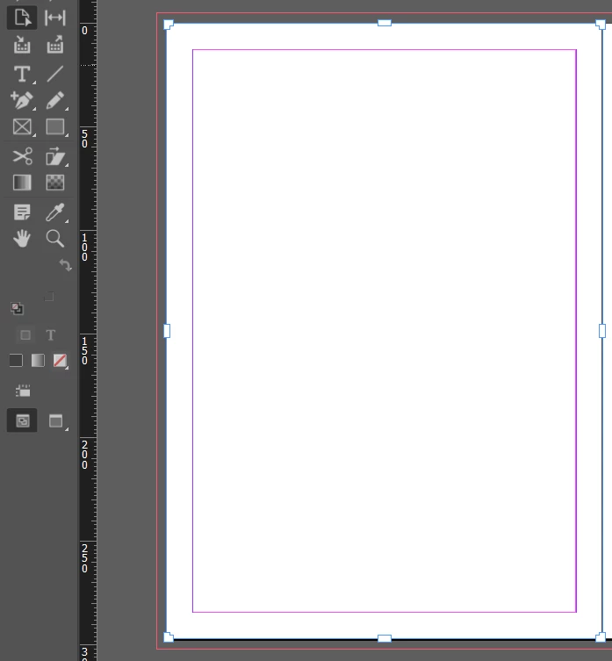The image size is (612, 661).
Task: Set formatting to affect container
Action: tap(25, 335)
